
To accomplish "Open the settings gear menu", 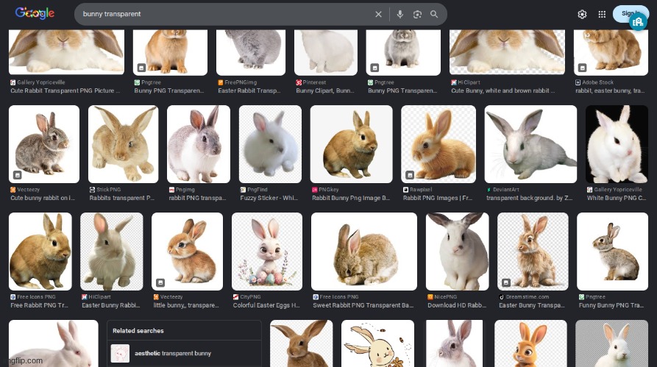I will coord(582,14).
